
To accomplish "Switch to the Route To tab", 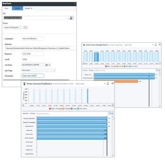I will click(x=29, y=8).
